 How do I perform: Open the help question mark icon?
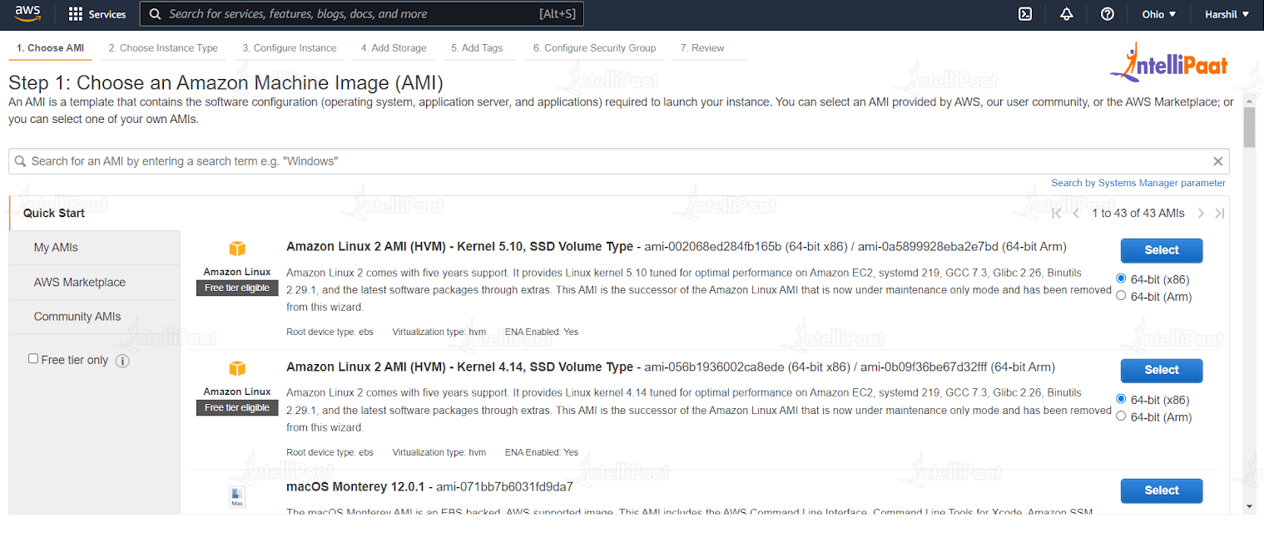click(1107, 13)
